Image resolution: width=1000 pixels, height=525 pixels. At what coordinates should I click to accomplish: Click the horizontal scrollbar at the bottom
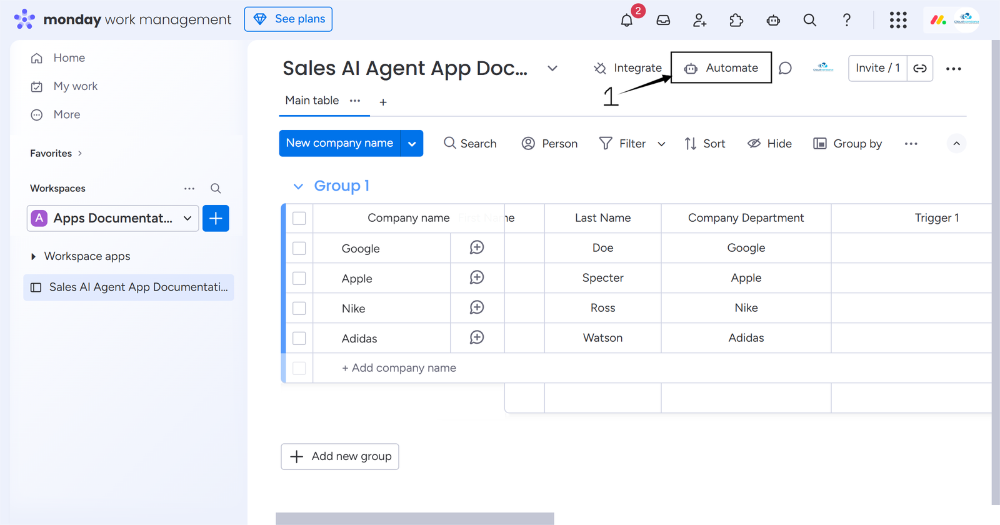click(415, 519)
